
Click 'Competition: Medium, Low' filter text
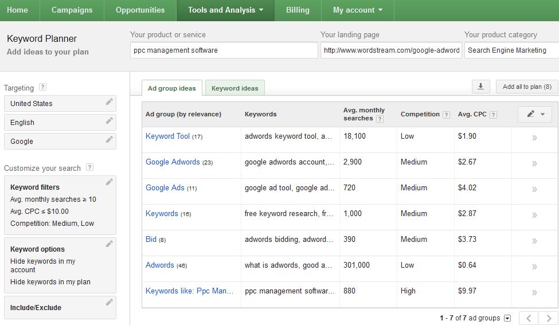[x=52, y=224]
